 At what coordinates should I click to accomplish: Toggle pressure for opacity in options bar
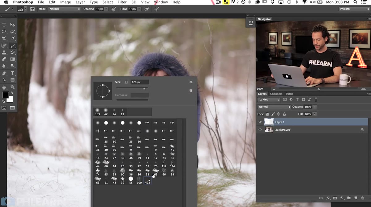[x=113, y=9]
